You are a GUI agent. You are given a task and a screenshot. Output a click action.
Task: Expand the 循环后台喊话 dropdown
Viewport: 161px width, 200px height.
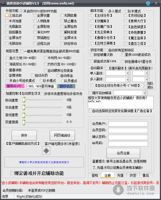coord(145,93)
